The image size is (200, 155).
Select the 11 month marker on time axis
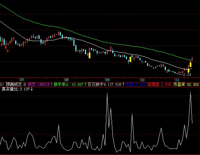[177, 80]
